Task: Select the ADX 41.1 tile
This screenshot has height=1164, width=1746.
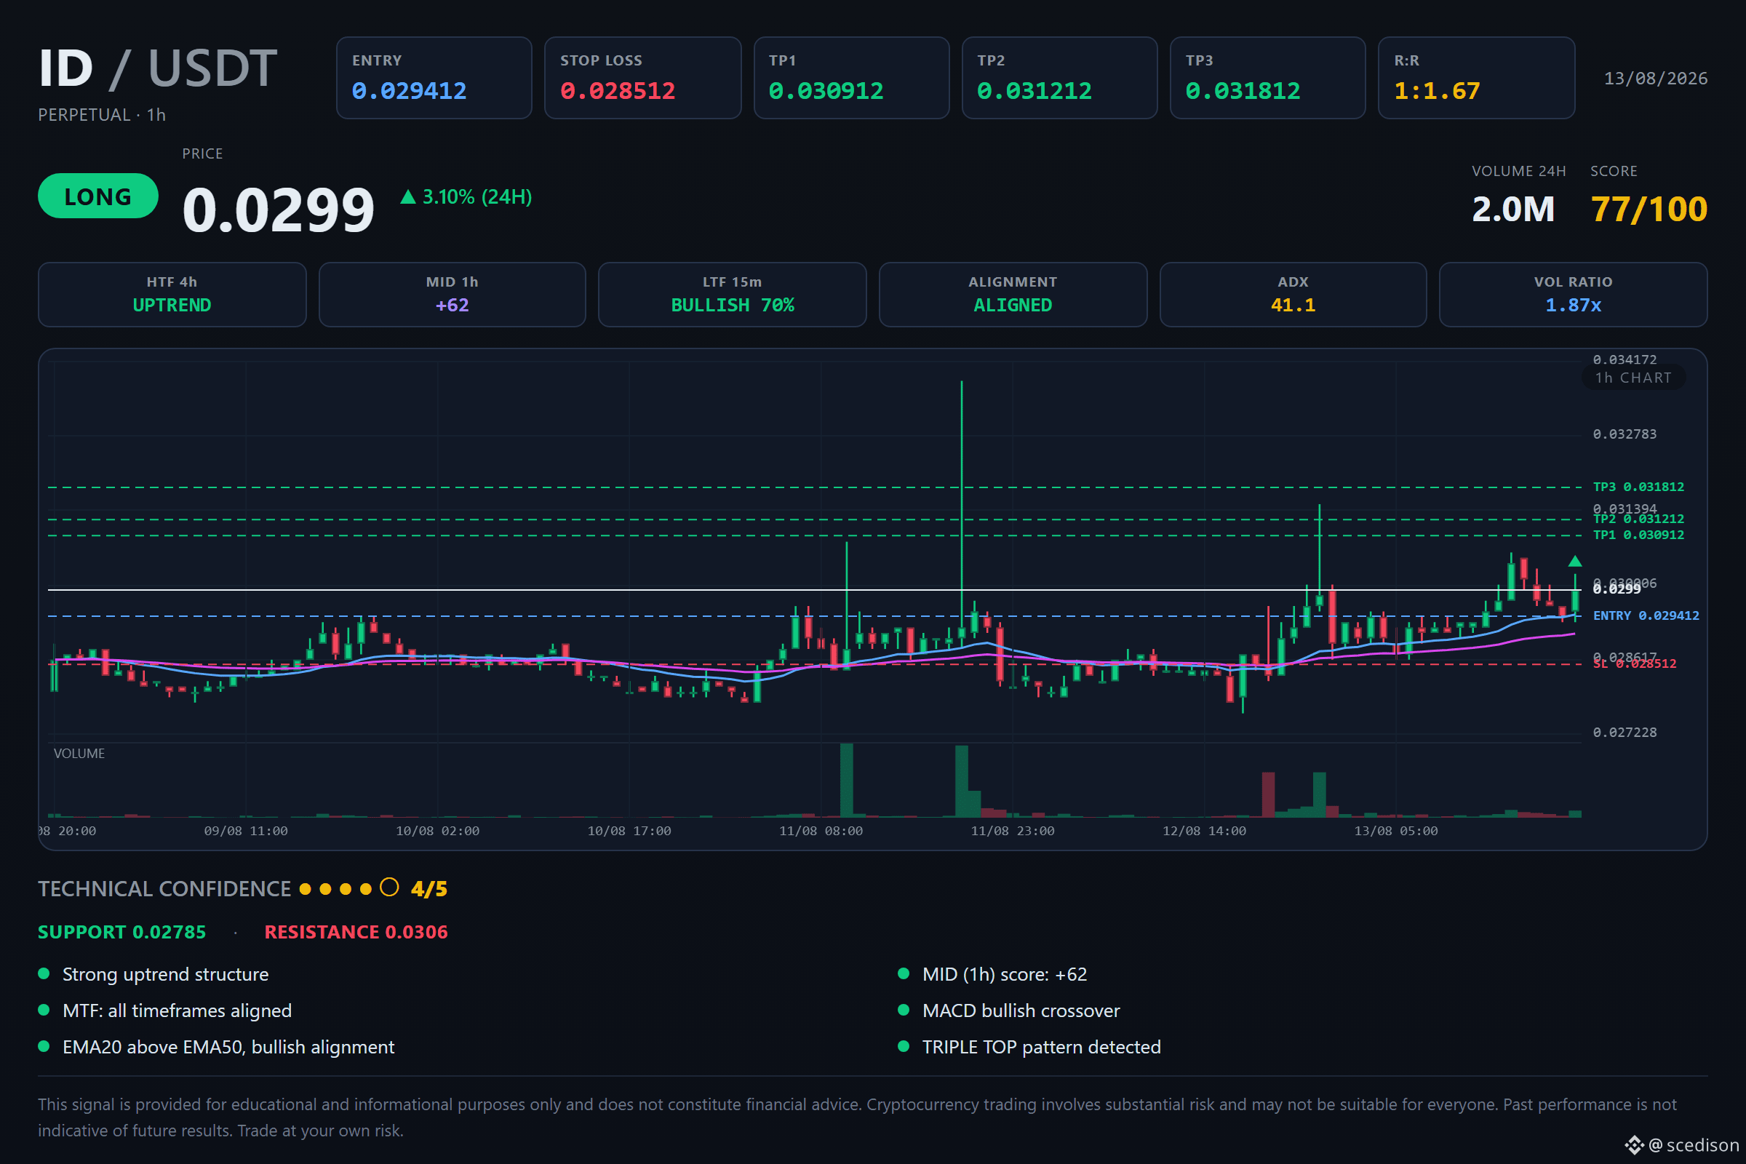Action: pos(1293,295)
